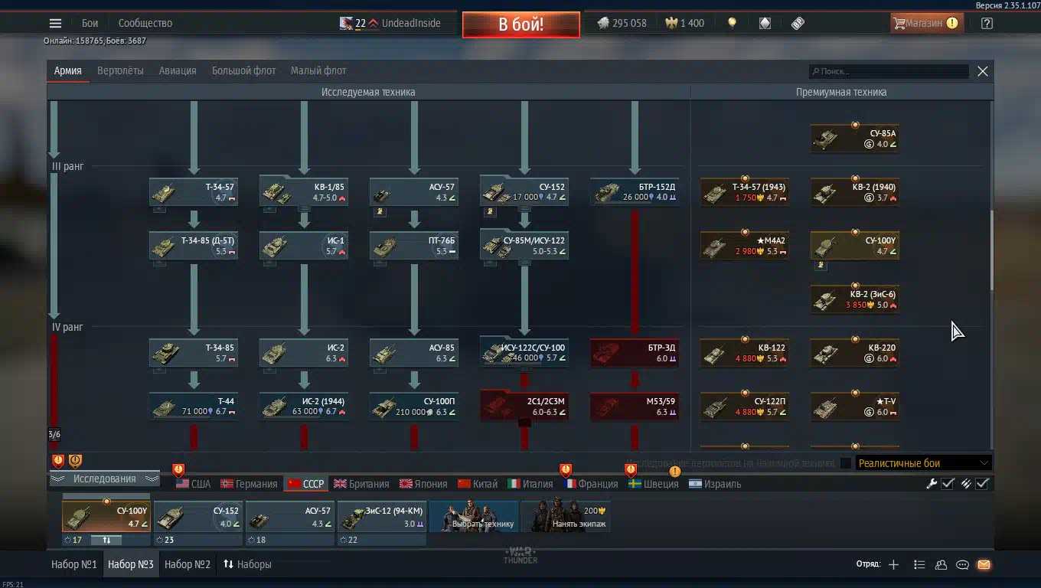Viewport: 1041px width, 588px height.
Task: Select premium СУ-85А vehicle card
Action: pos(854,139)
